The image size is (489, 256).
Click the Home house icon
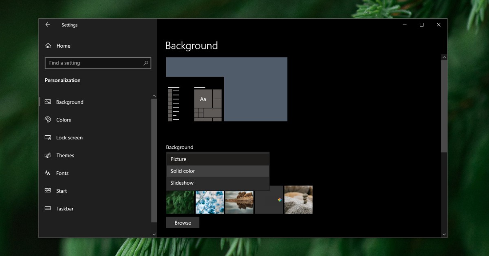click(48, 46)
